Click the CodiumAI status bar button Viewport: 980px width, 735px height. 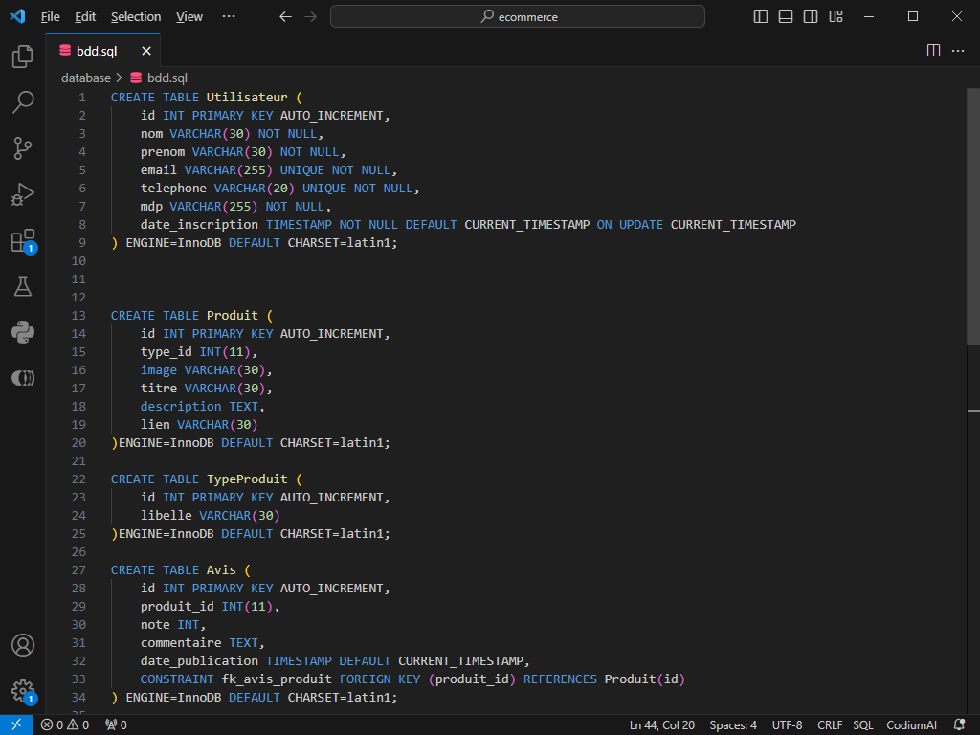point(911,725)
